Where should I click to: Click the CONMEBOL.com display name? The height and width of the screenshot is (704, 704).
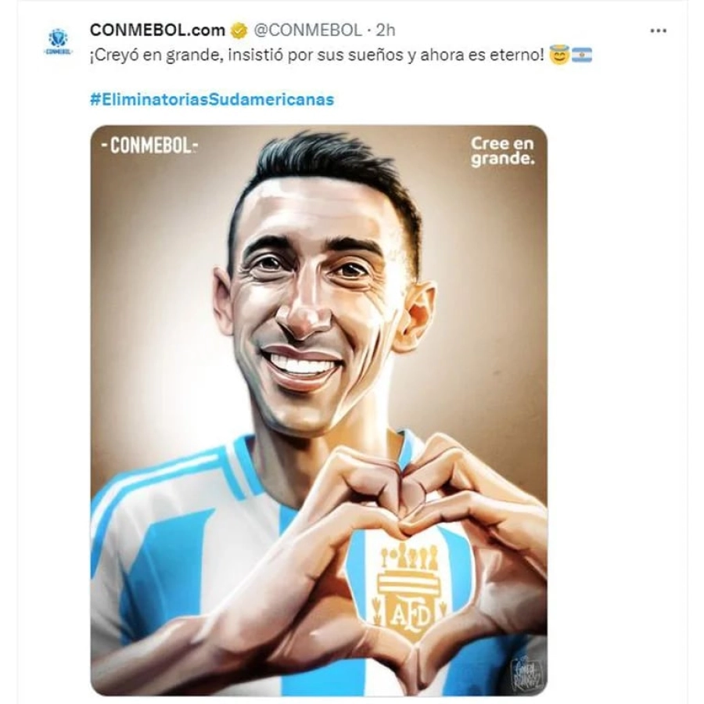pos(157,30)
